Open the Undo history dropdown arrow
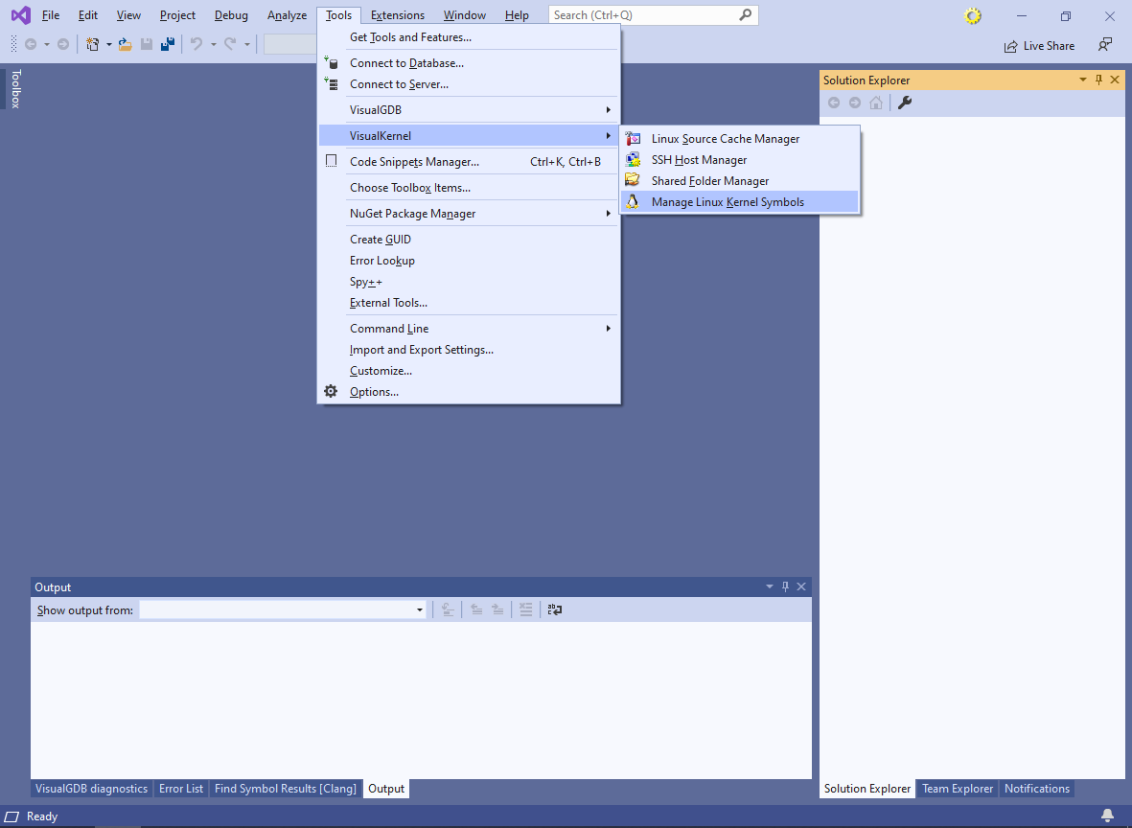Image resolution: width=1132 pixels, height=828 pixels. [213, 45]
